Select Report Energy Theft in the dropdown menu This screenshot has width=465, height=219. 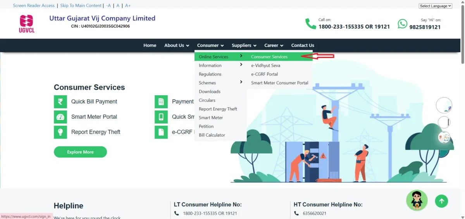pos(218,109)
